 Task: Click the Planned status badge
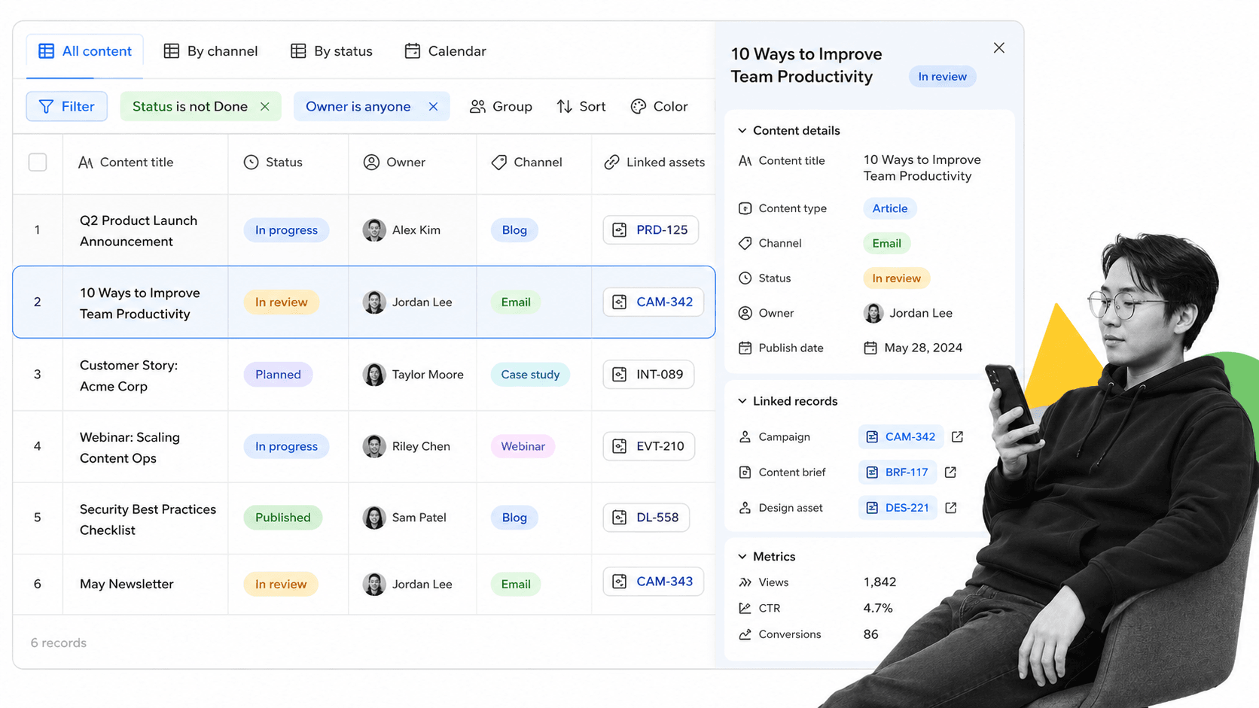278,375
